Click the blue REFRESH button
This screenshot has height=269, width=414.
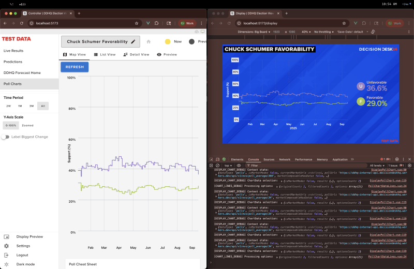(x=75, y=67)
